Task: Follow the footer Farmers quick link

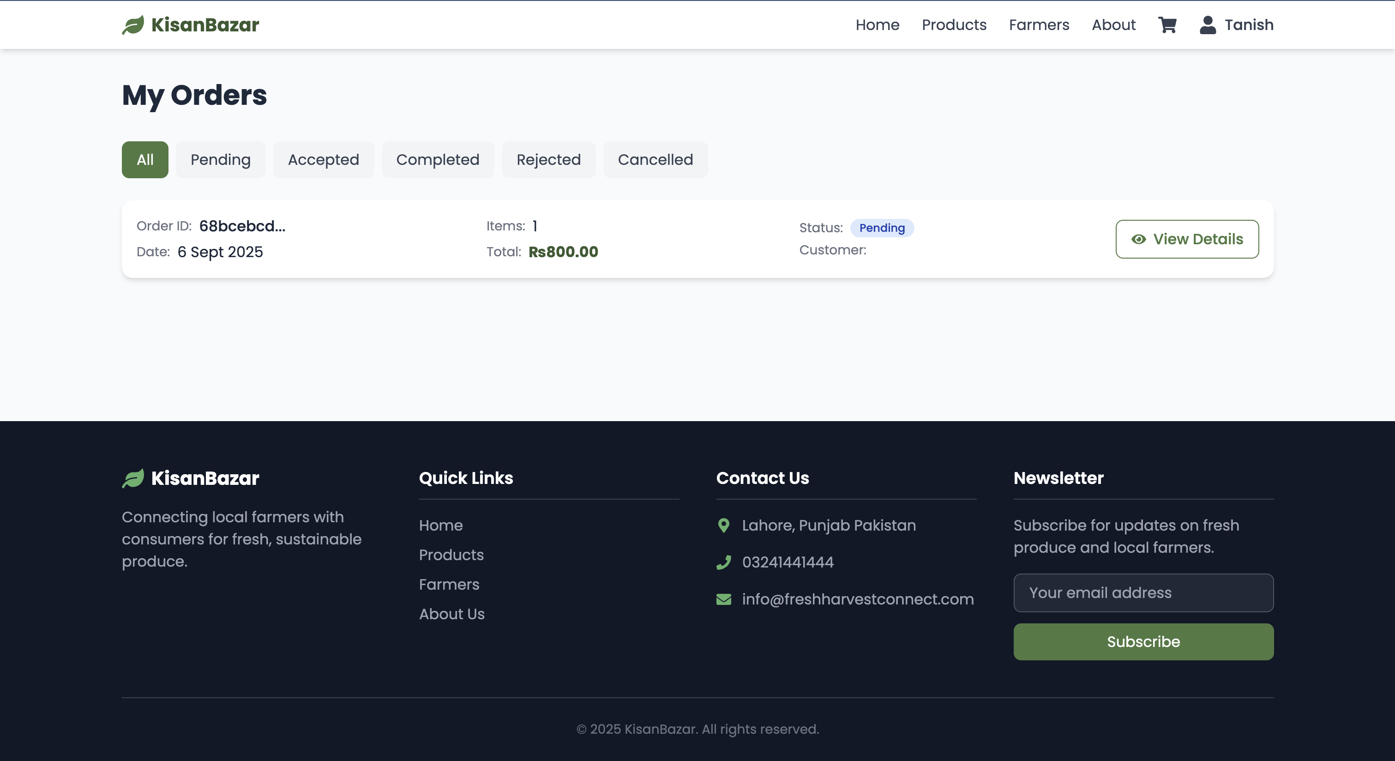Action: click(x=449, y=585)
